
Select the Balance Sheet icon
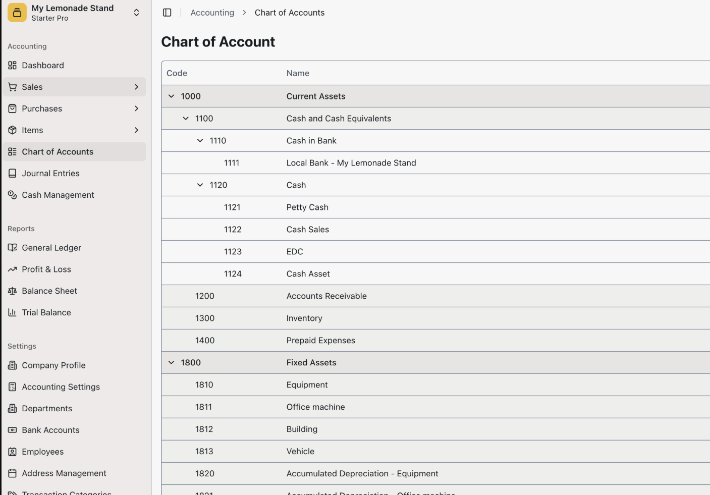12,291
